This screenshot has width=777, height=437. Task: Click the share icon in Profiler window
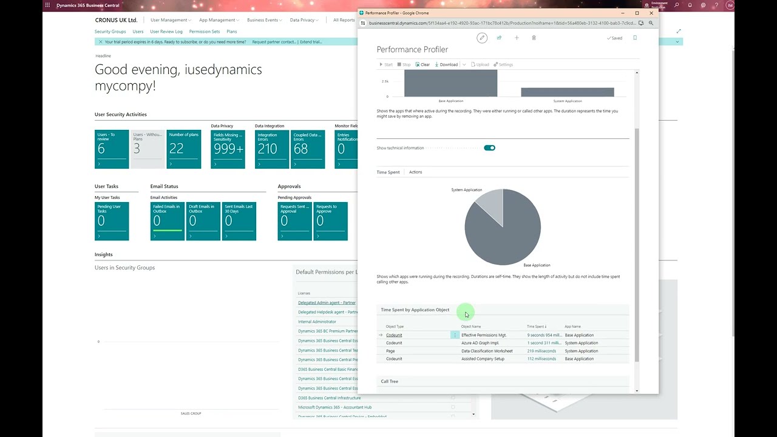click(499, 38)
